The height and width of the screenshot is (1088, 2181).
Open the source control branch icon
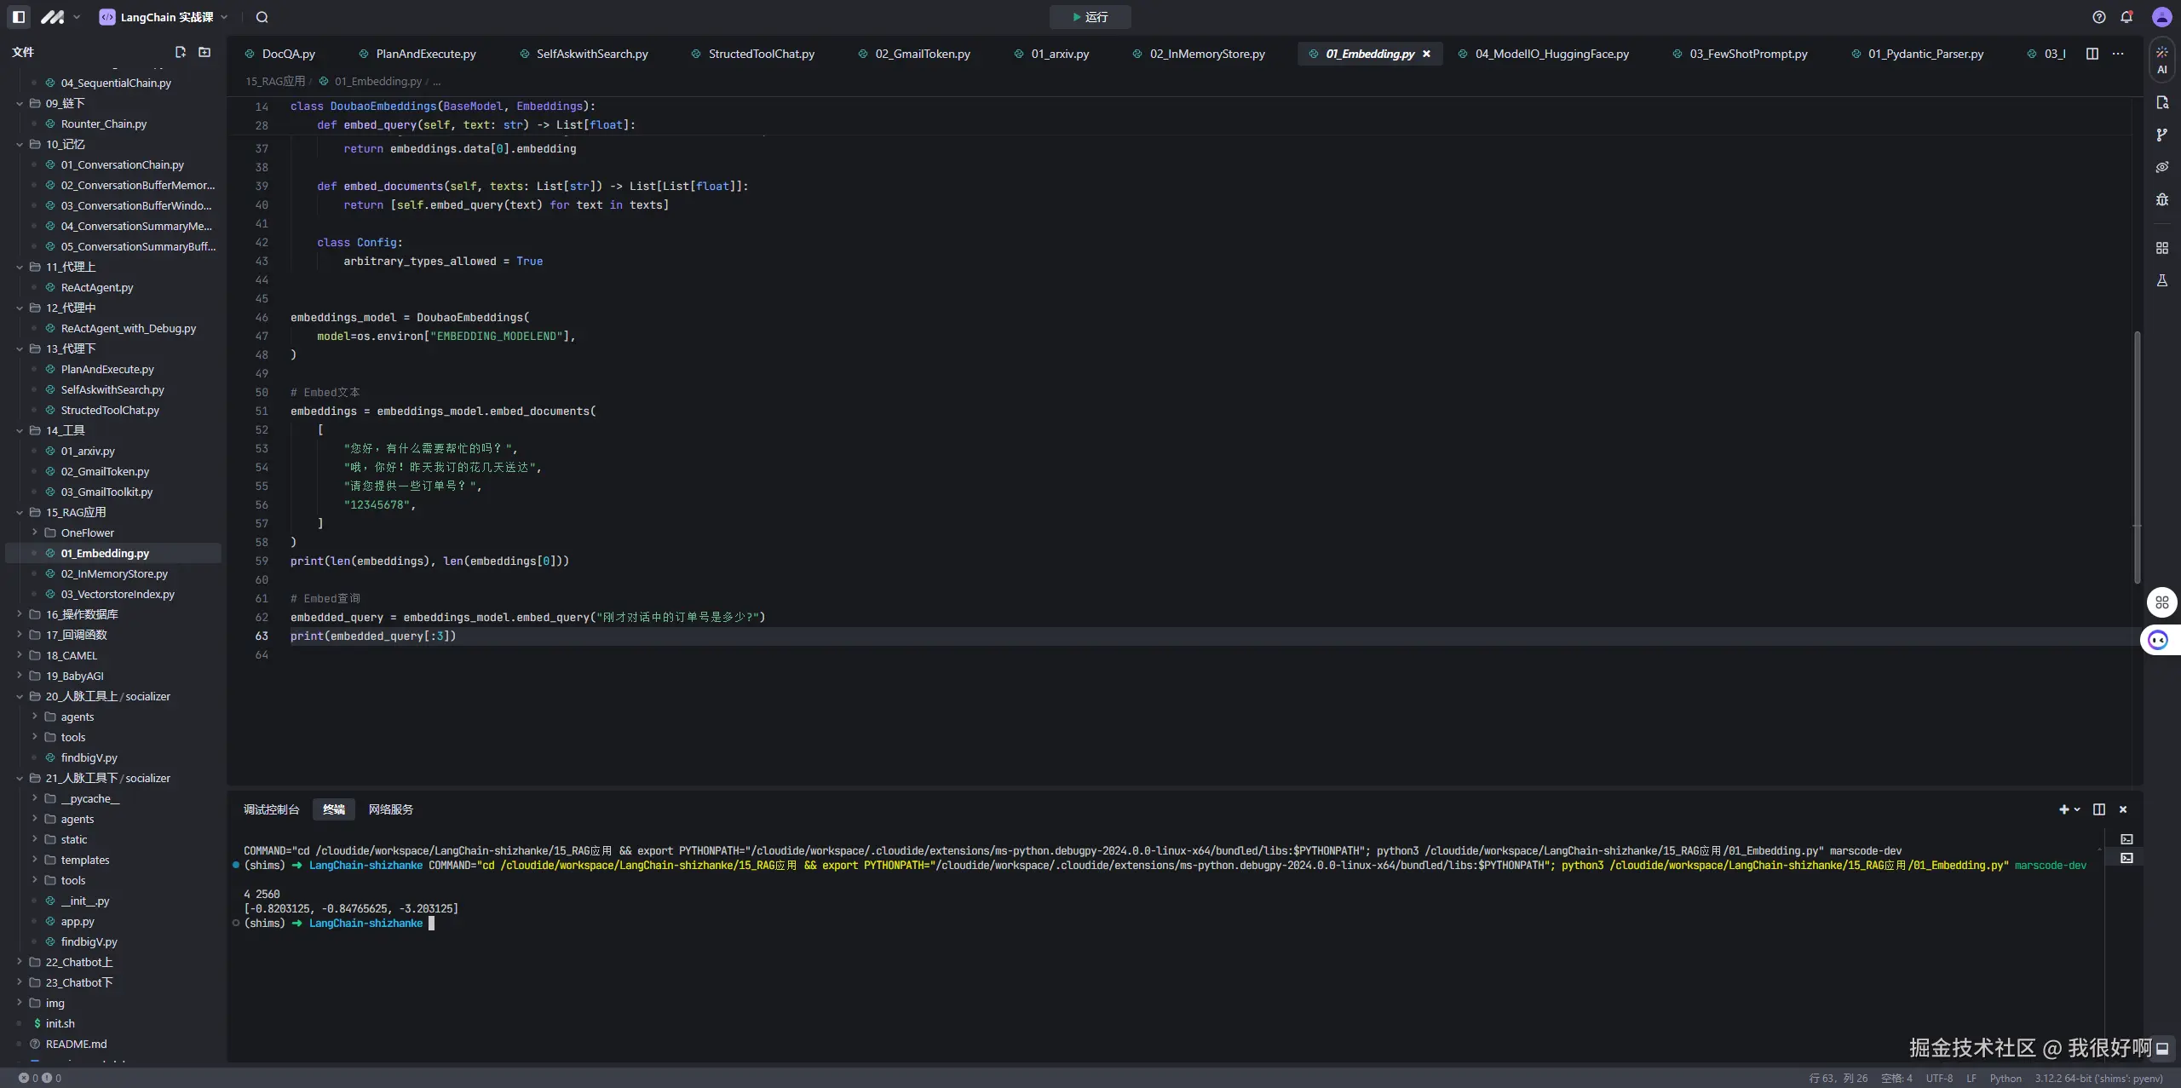click(x=2161, y=135)
